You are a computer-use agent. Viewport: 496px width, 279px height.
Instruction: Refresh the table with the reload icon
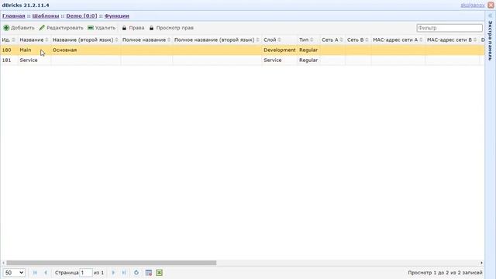tap(136, 272)
